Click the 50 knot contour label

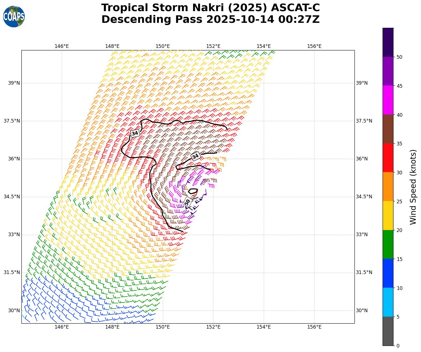pos(187,202)
